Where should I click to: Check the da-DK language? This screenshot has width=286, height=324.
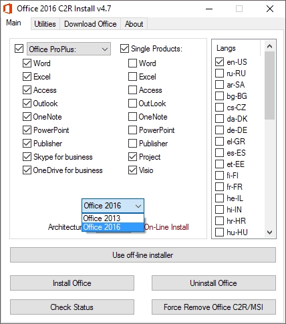pos(219,118)
